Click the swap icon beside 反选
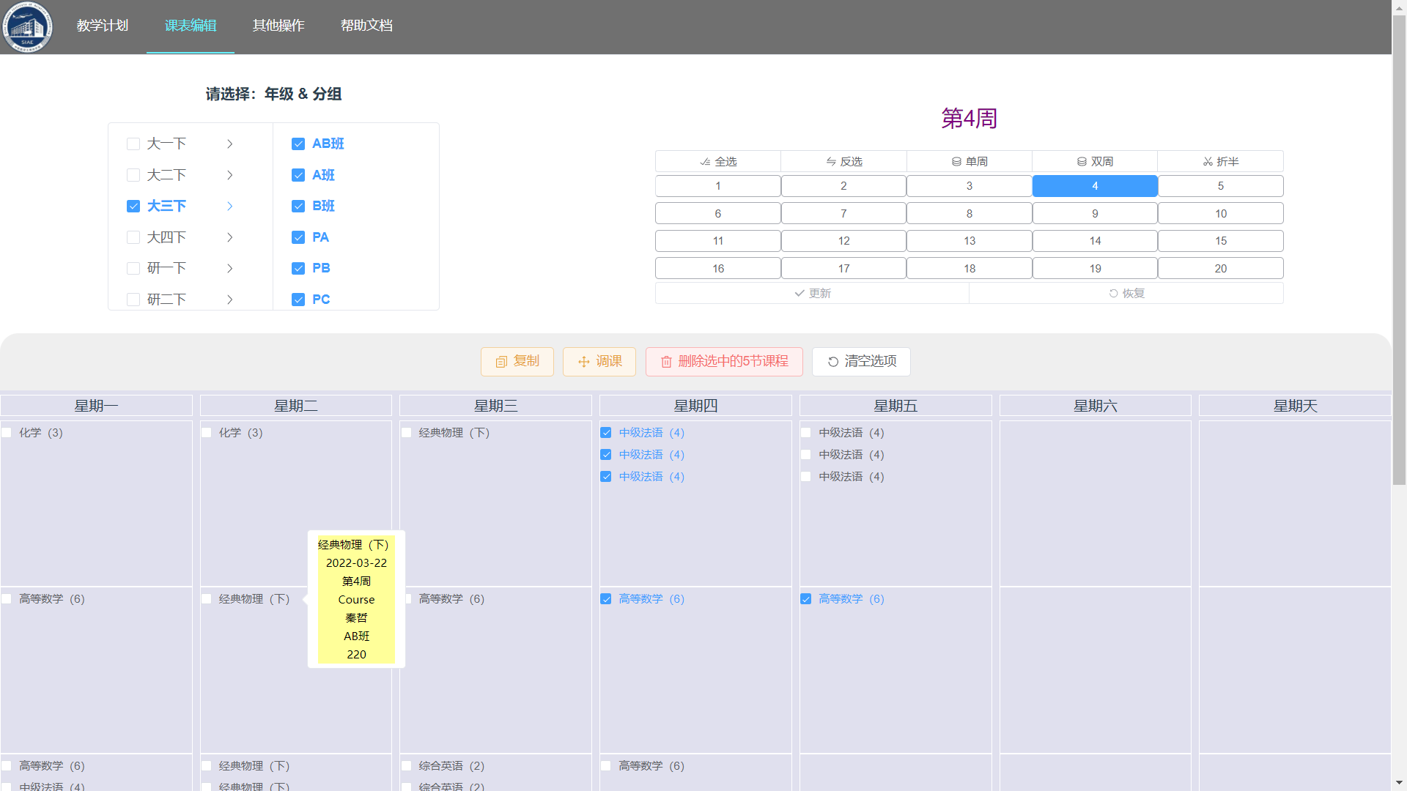Viewport: 1407px width, 791px height. point(831,161)
